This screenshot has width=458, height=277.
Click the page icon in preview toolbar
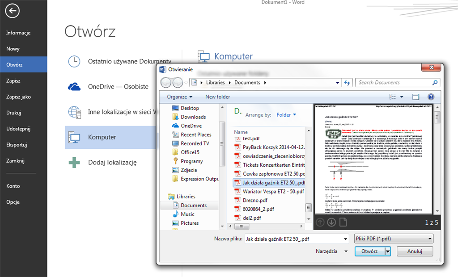tap(343, 222)
